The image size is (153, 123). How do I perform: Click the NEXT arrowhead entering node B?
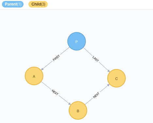[70, 104]
